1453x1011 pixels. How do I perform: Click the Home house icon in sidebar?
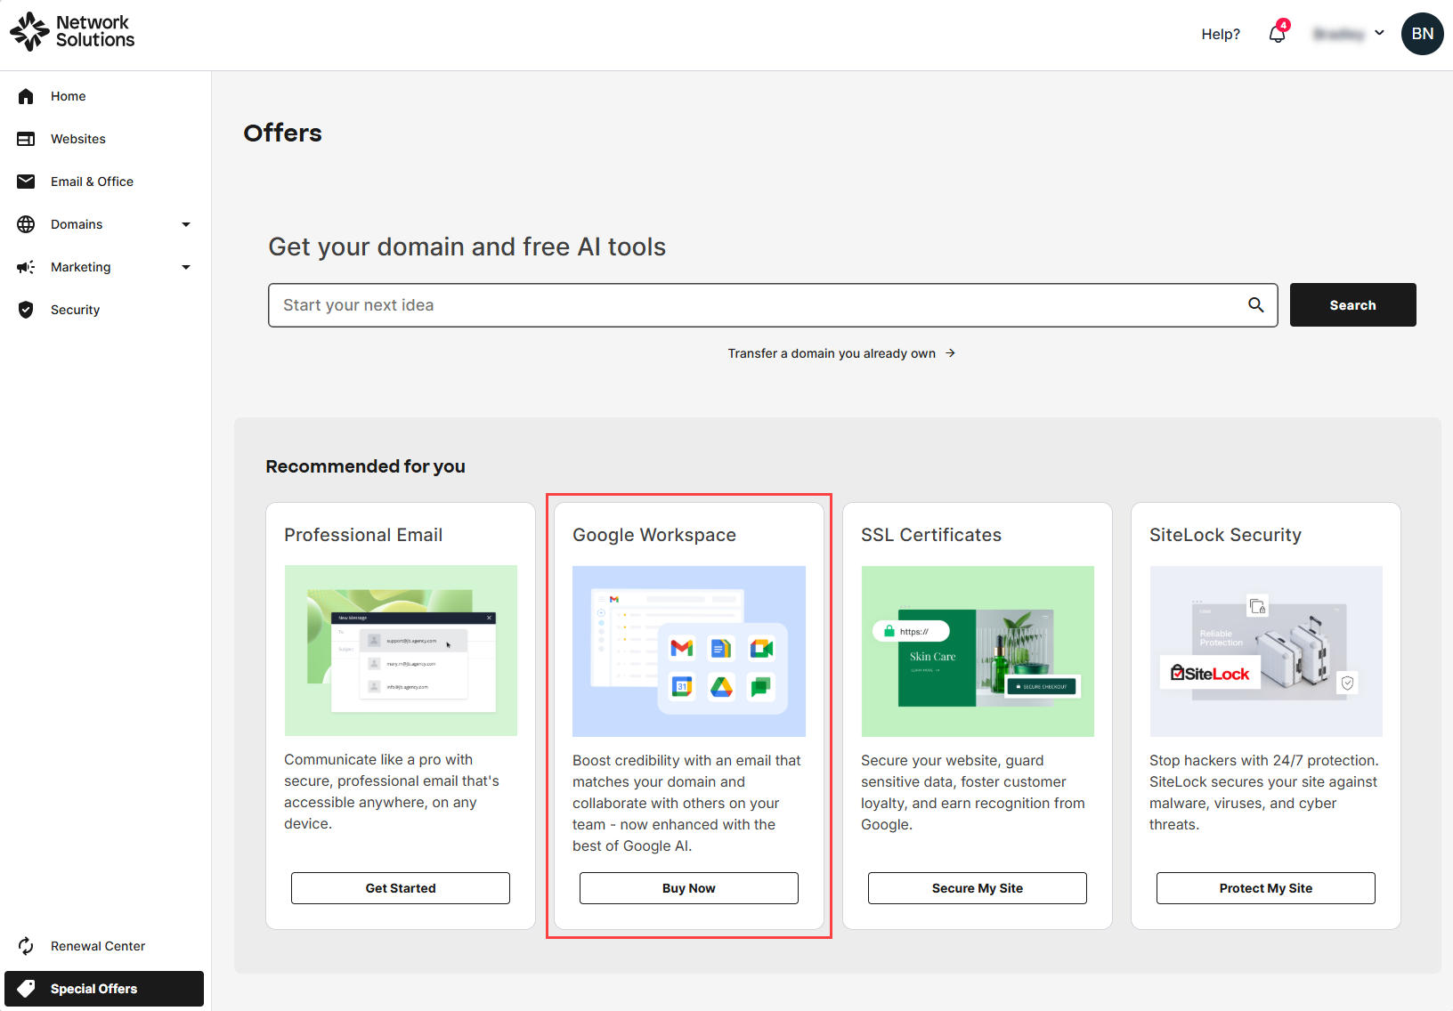click(x=26, y=96)
